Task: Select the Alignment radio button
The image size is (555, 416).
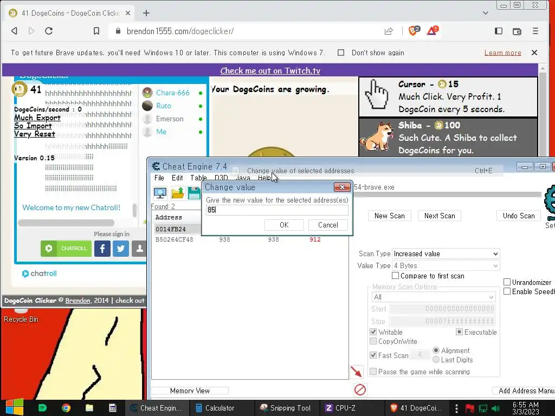Action: [x=436, y=350]
